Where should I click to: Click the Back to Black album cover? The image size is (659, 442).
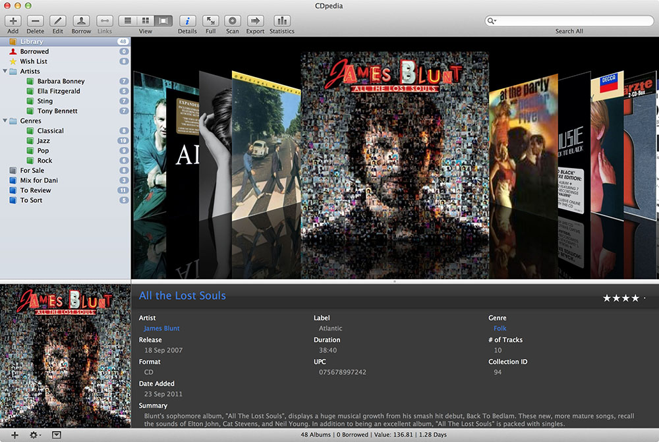[x=574, y=145]
